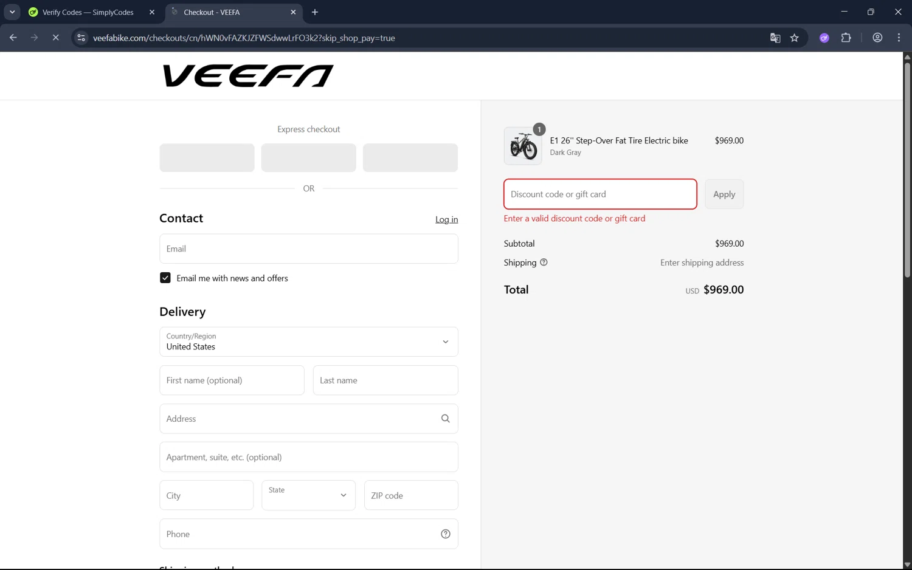The width and height of the screenshot is (912, 570).
Task: Focus the First name (optional) field
Action: tap(232, 380)
